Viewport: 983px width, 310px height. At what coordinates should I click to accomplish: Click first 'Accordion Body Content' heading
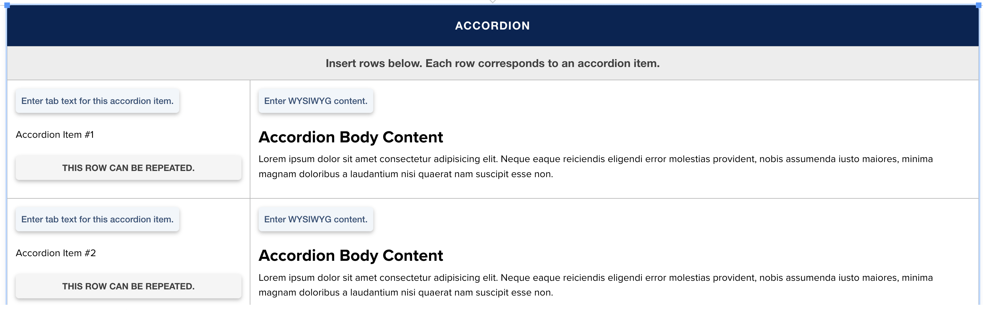tap(351, 137)
